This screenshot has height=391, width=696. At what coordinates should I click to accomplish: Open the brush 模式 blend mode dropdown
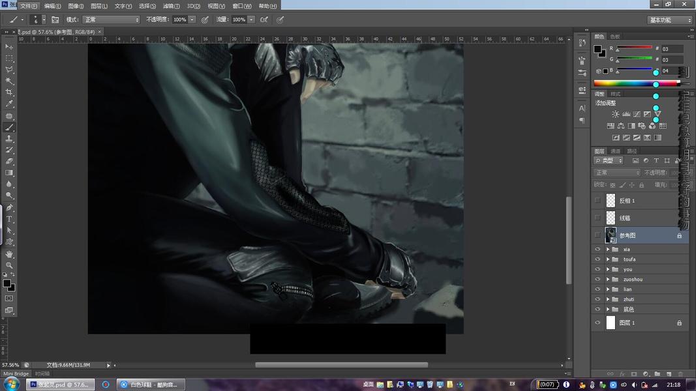coord(111,20)
